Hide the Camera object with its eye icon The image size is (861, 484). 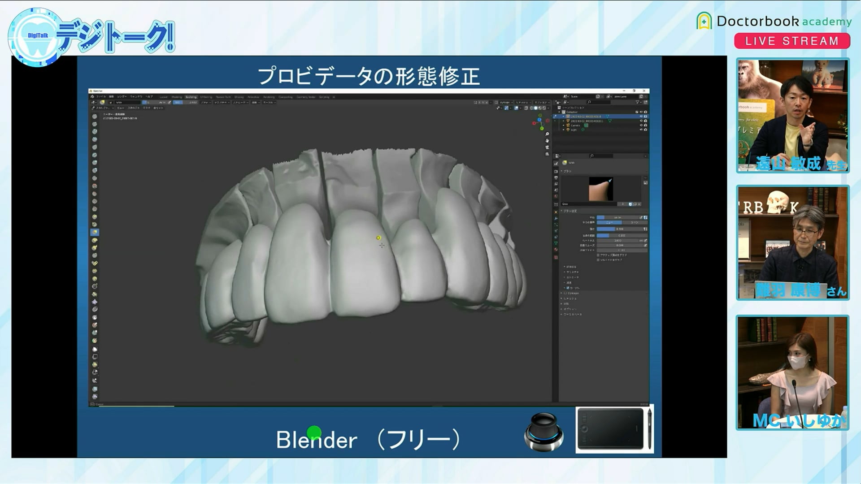[641, 125]
